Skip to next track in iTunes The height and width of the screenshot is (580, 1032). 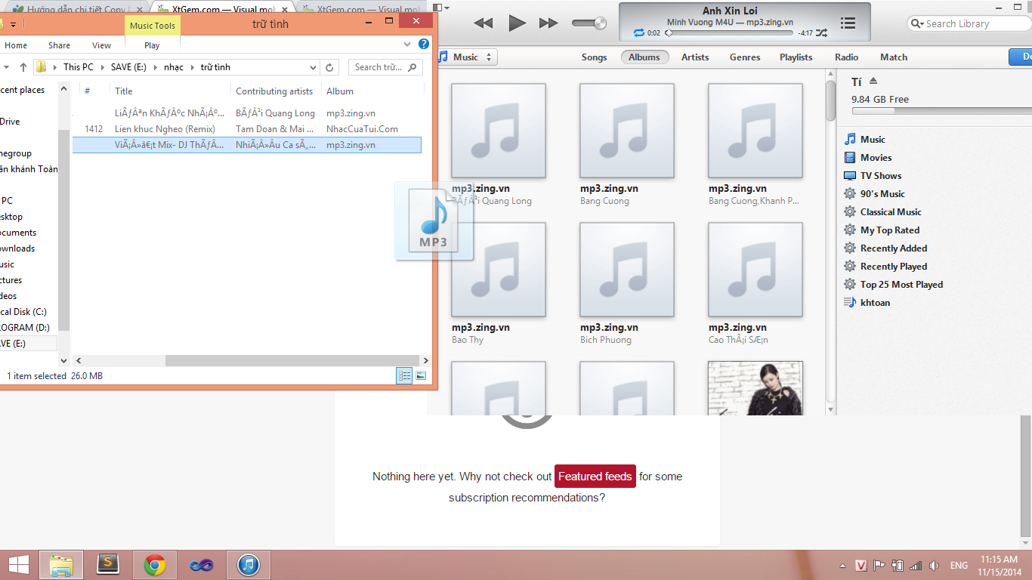pos(548,23)
